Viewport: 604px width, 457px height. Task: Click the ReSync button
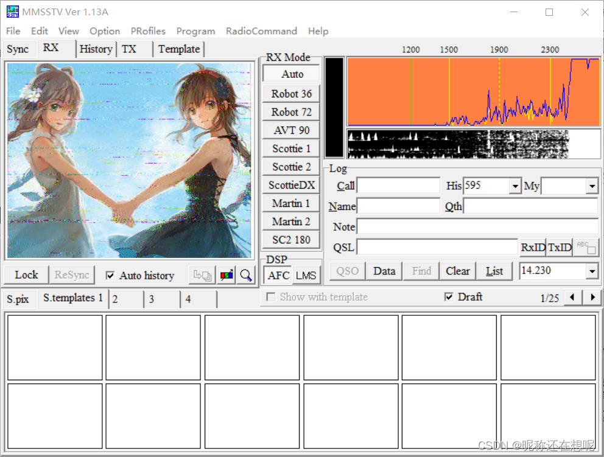(72, 275)
